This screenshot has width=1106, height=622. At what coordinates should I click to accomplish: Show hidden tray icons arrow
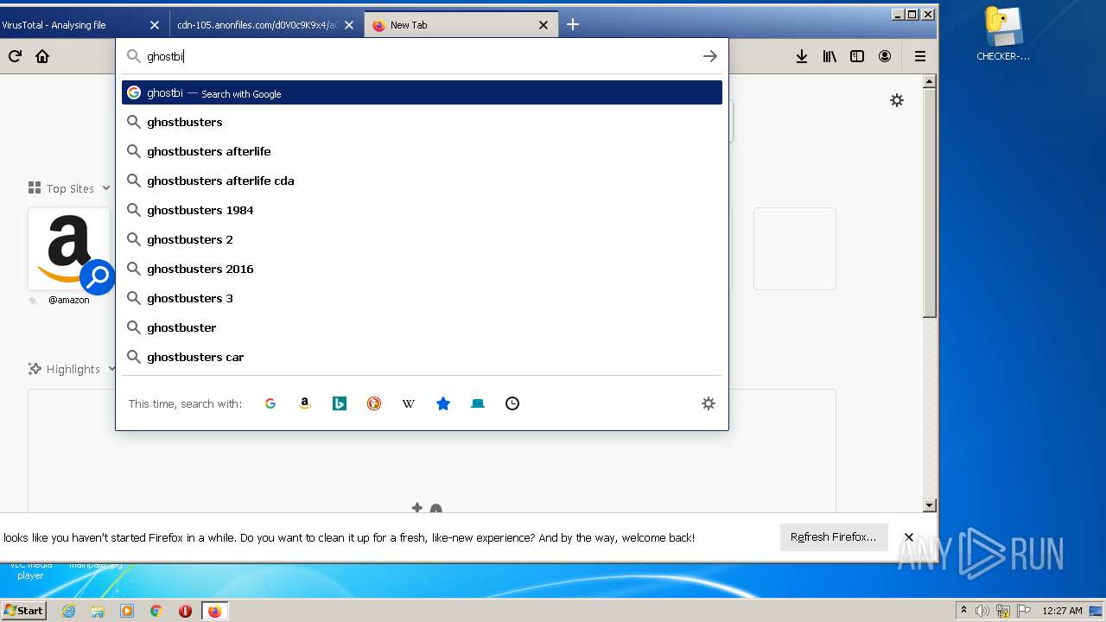(963, 611)
